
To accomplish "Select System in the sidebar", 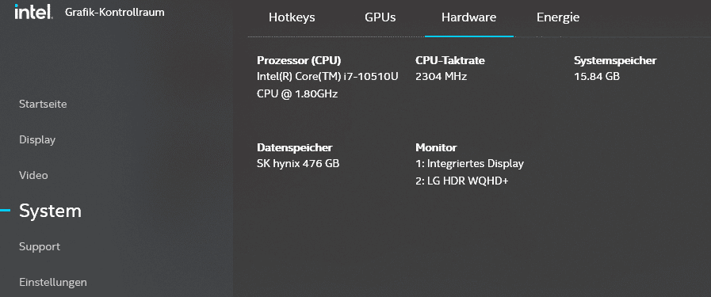I will pyautogui.click(x=50, y=211).
